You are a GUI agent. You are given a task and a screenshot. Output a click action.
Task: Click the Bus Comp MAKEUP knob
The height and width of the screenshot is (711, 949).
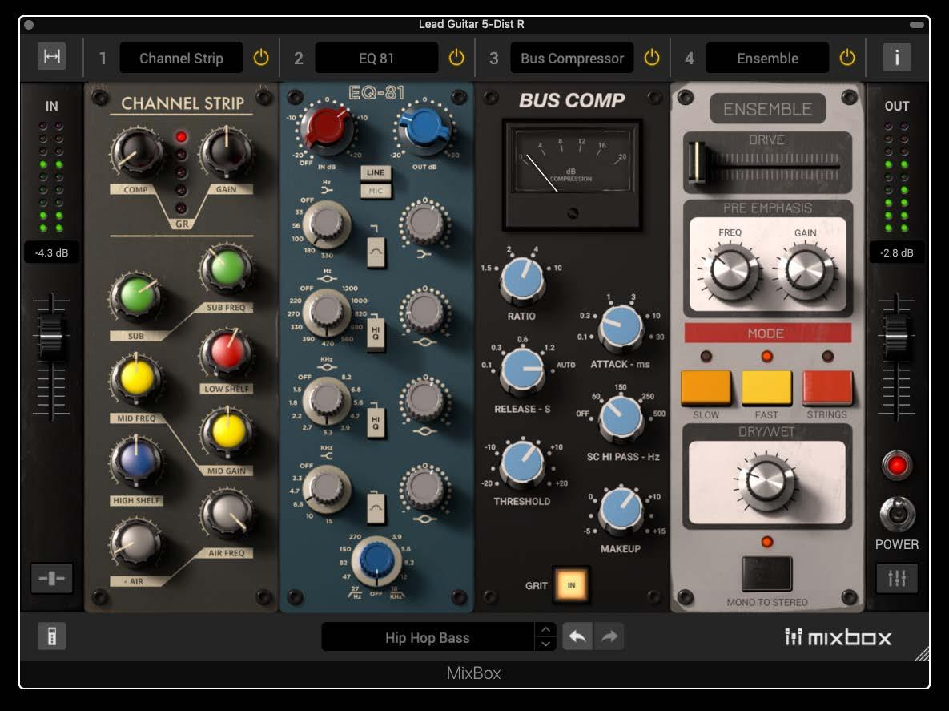click(621, 510)
